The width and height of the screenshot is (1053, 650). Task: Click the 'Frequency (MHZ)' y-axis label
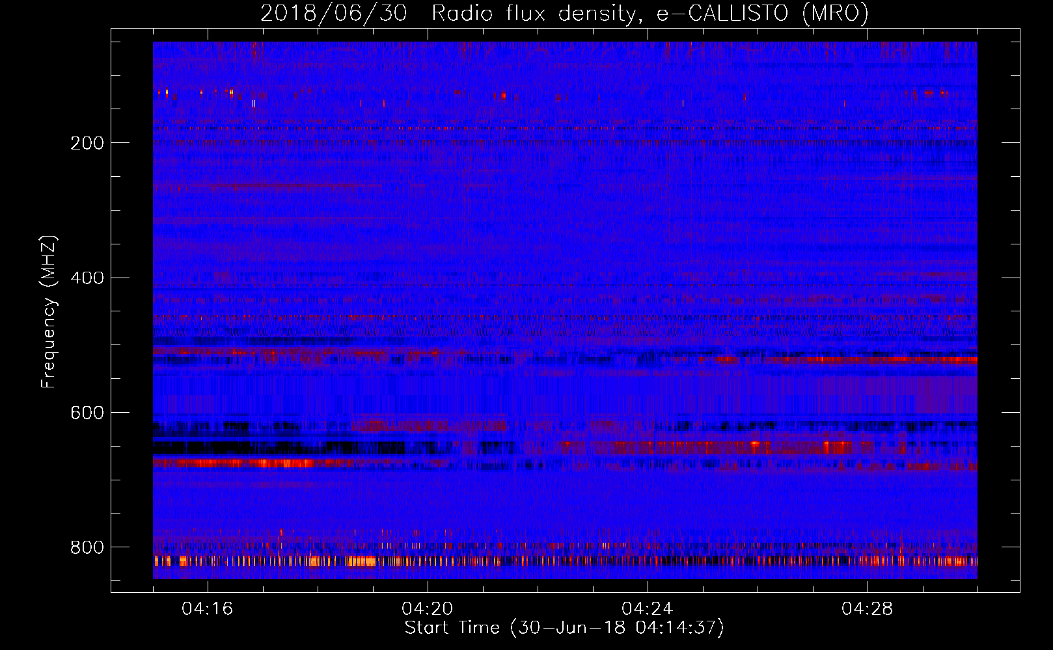pos(49,312)
